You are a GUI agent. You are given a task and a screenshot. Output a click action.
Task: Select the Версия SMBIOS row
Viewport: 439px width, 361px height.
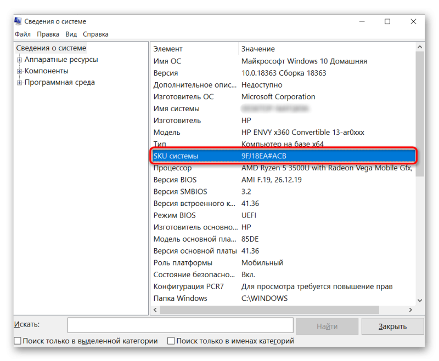(x=283, y=192)
